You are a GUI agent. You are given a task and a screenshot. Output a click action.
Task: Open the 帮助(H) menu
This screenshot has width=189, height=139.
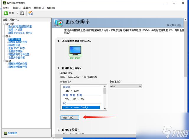[50, 8]
